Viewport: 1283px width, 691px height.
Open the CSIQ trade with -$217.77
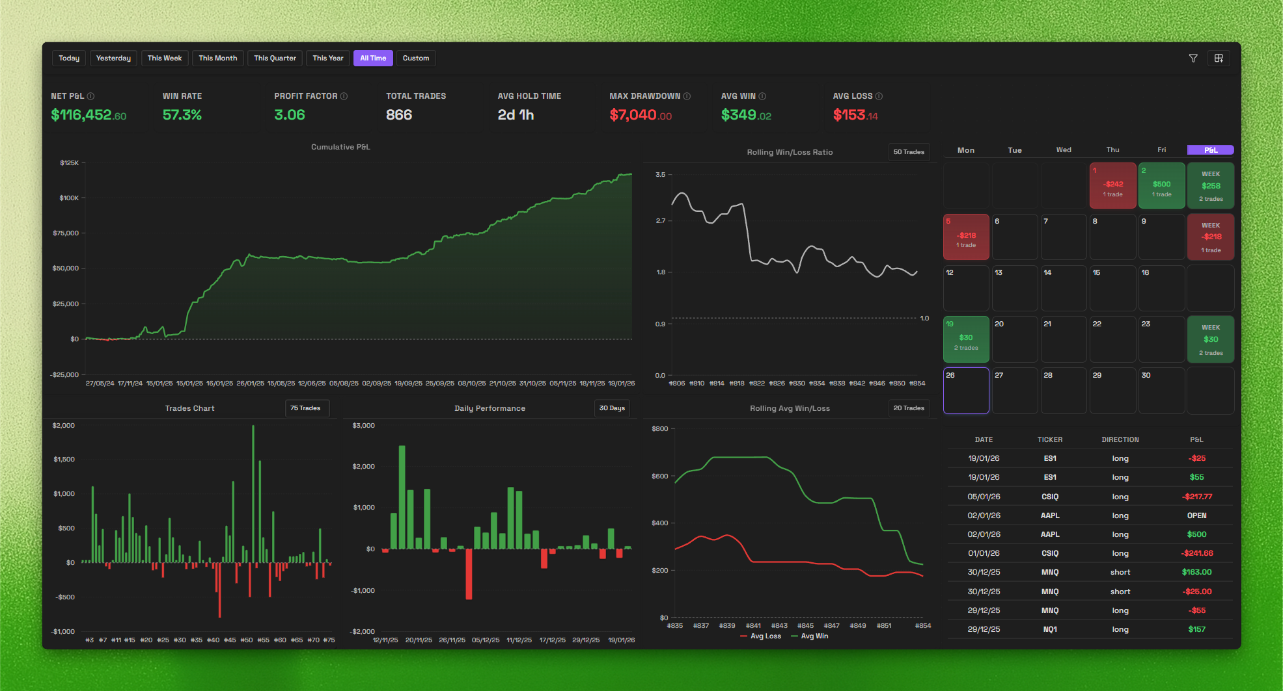[x=1090, y=497]
